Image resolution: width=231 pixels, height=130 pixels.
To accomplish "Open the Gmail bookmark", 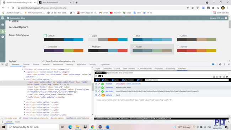I will 103,13.
